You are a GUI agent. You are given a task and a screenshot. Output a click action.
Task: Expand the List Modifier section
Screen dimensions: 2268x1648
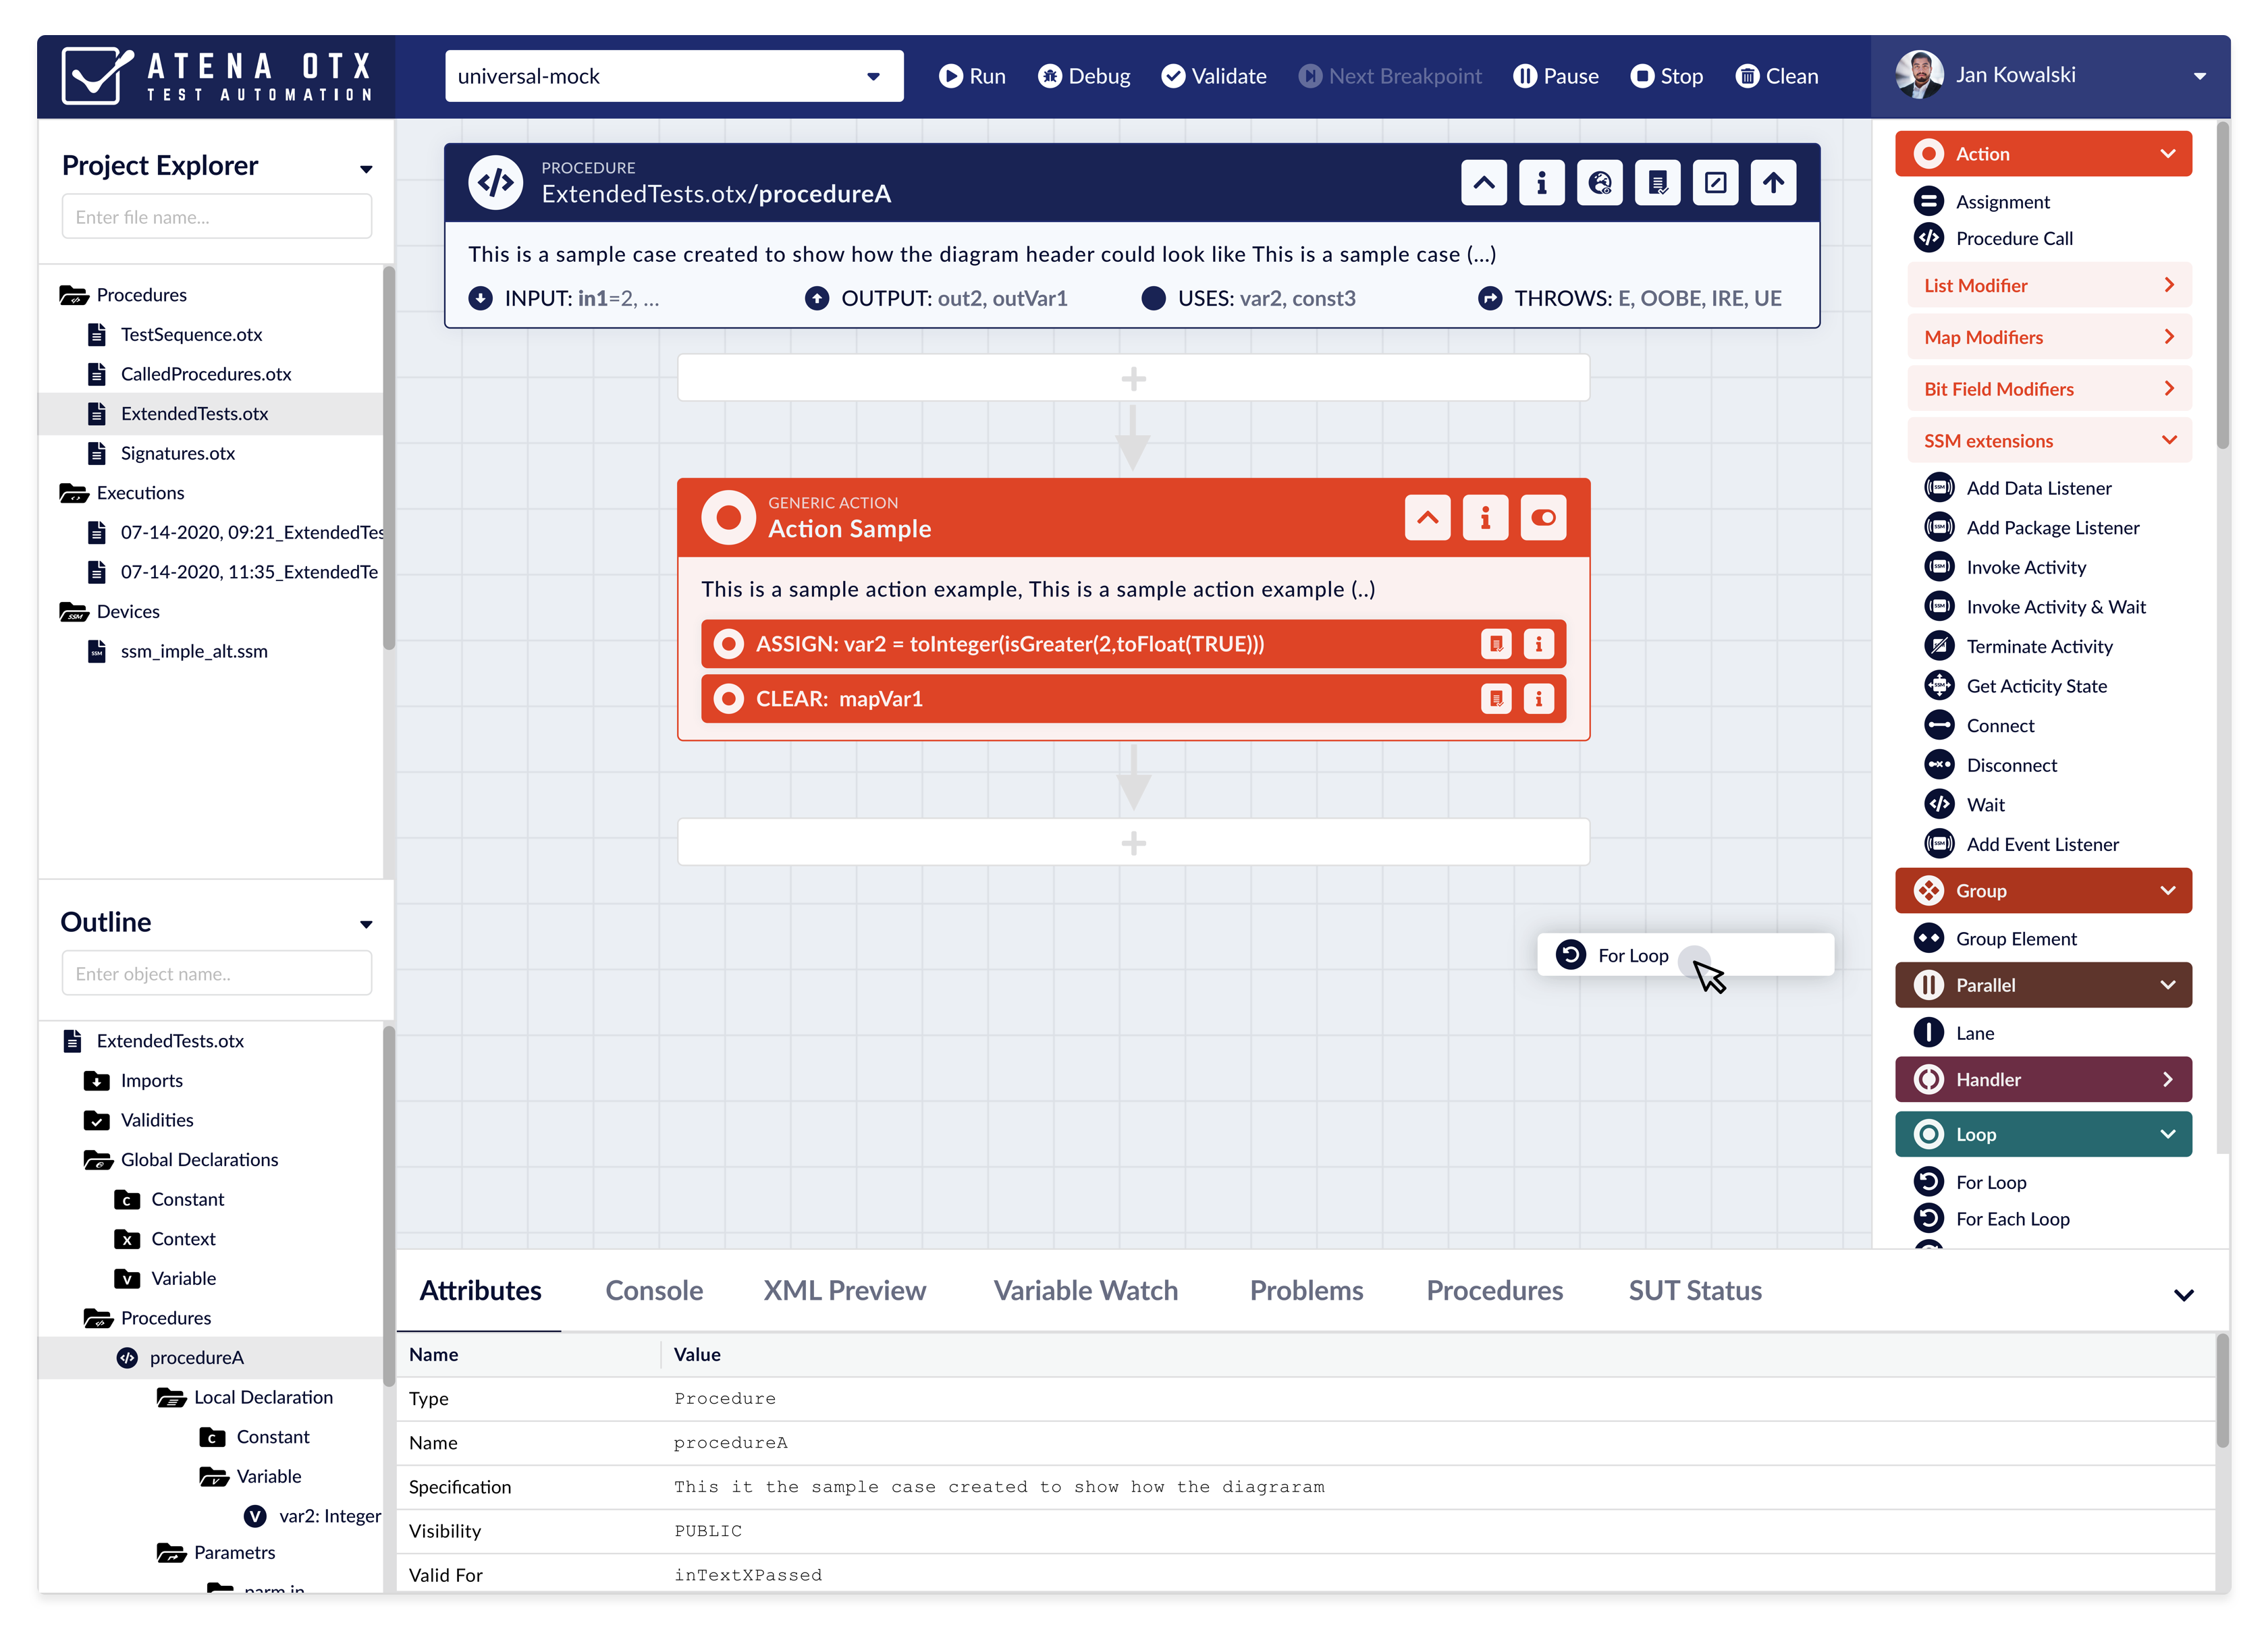click(2048, 285)
